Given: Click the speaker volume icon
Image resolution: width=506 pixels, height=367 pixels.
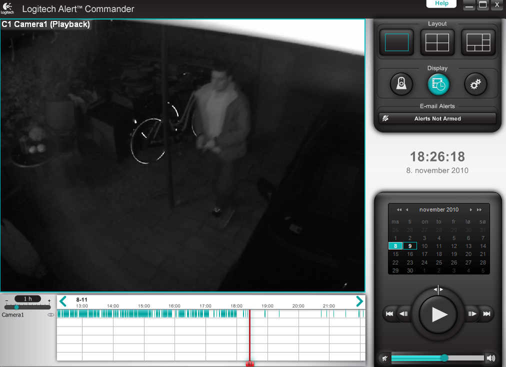Looking at the screenshot, I should (x=491, y=358).
